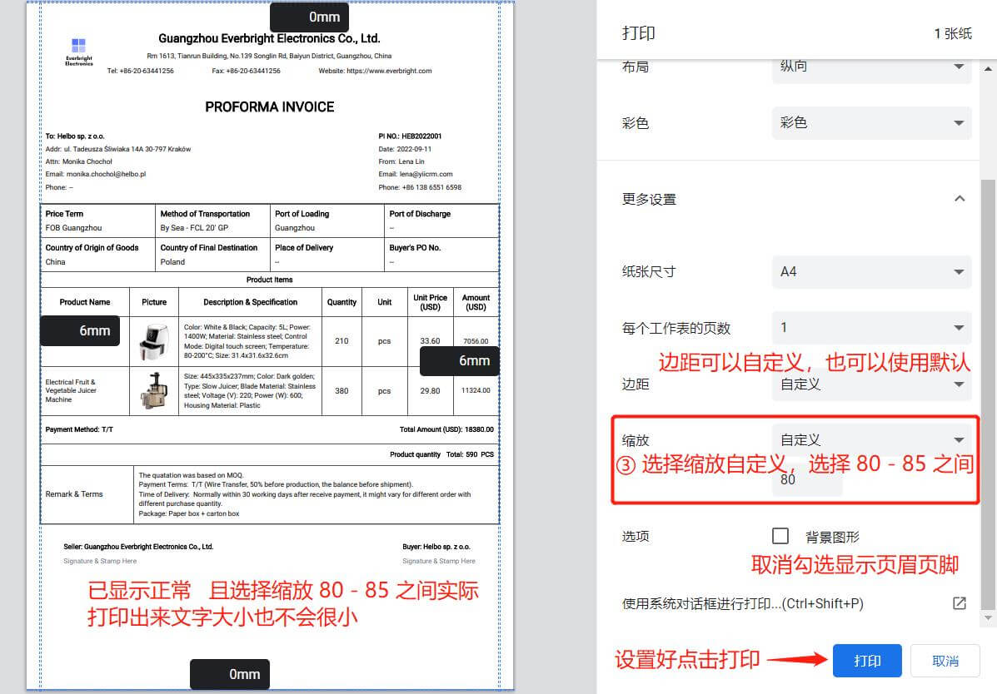Open the 布局 layout dropdown showing 纵向
The width and height of the screenshot is (997, 694).
[872, 68]
